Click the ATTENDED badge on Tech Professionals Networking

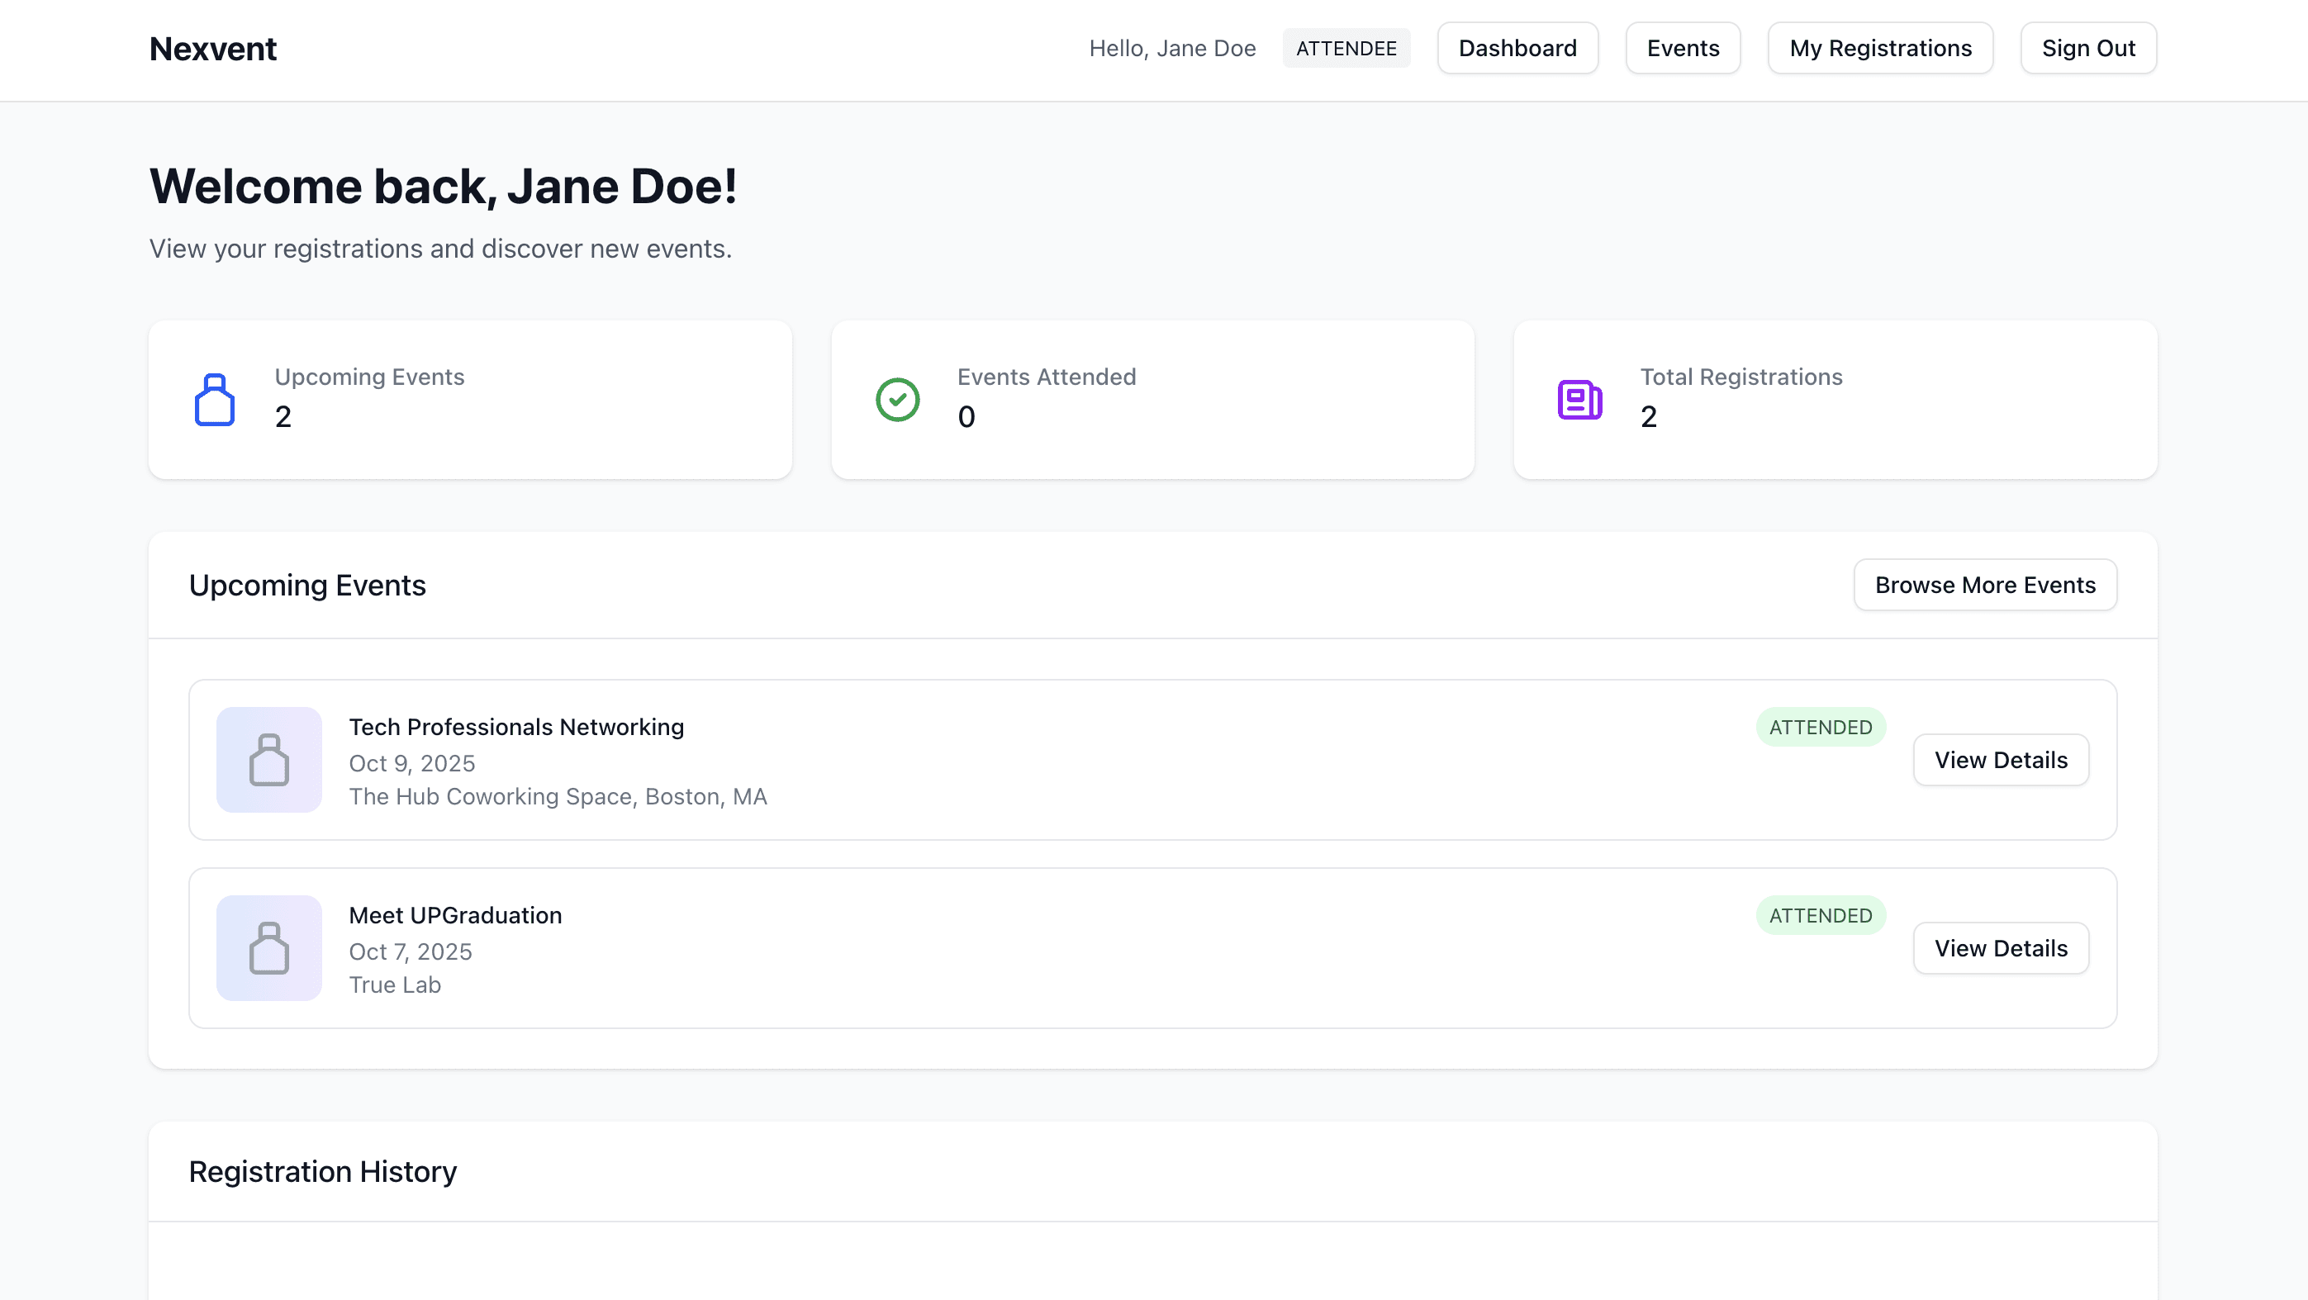pyautogui.click(x=1820, y=728)
